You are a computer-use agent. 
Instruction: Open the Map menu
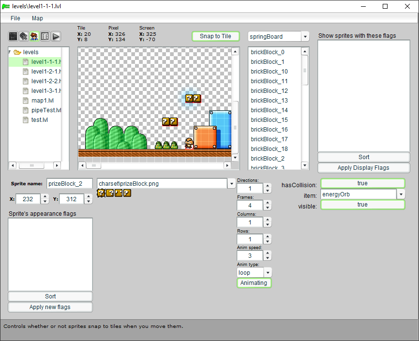(x=37, y=18)
